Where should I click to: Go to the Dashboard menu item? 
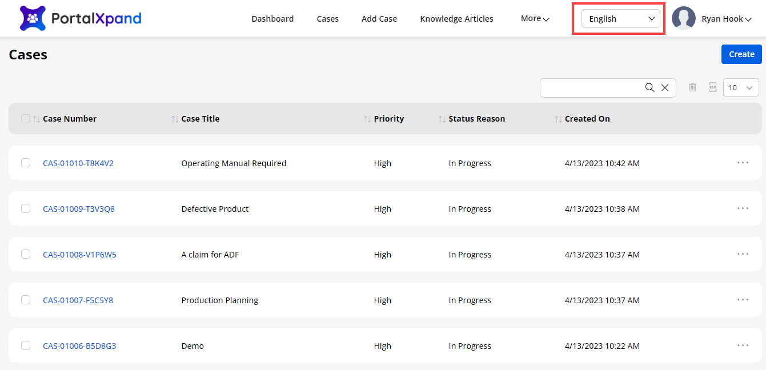click(x=272, y=19)
